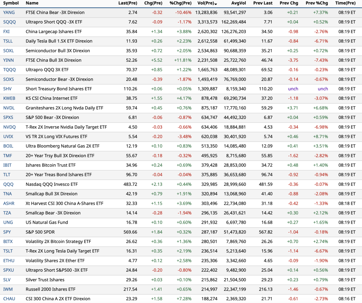Sort by the Name column header
The image size is (362, 303).
pyautogui.click(x=32, y=3)
